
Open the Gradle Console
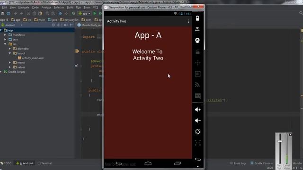pos(261,163)
